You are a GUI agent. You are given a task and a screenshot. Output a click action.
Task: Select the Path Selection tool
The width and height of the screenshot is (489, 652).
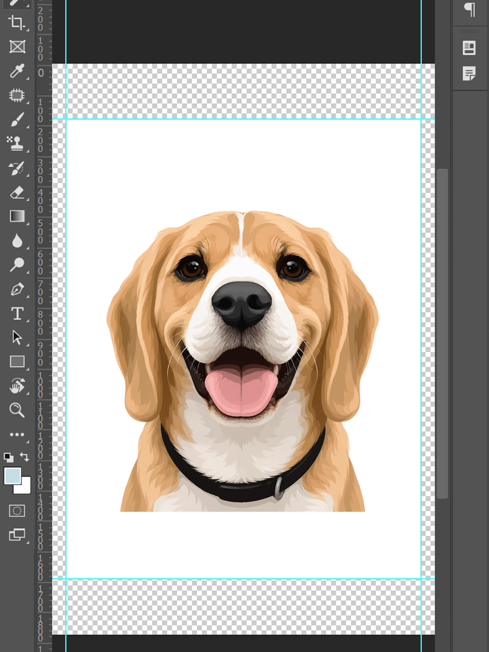pyautogui.click(x=17, y=337)
